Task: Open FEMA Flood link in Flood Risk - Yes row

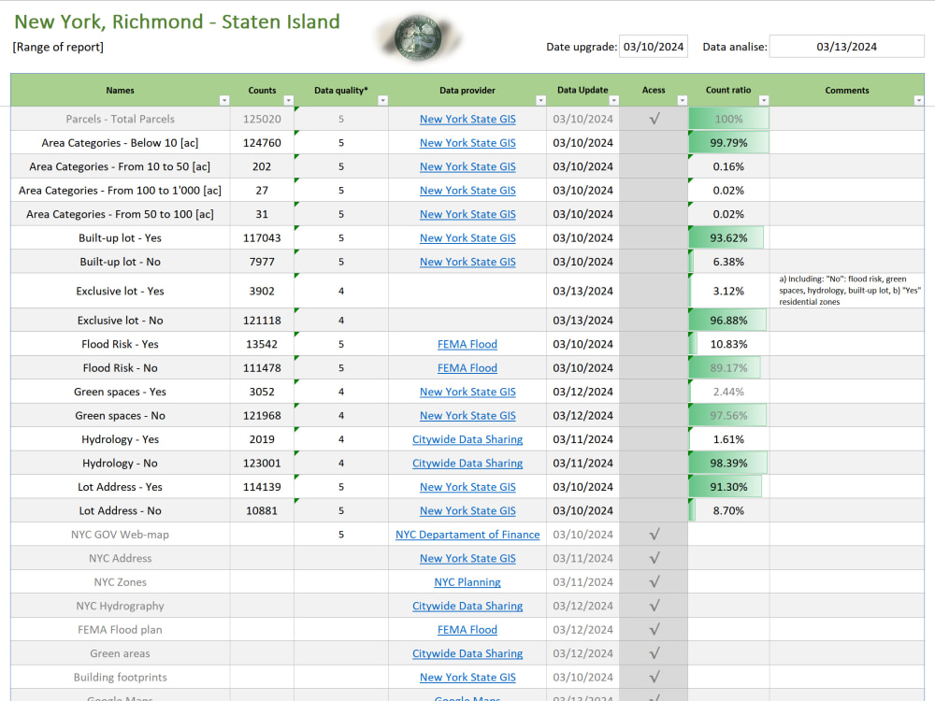Action: click(x=467, y=344)
